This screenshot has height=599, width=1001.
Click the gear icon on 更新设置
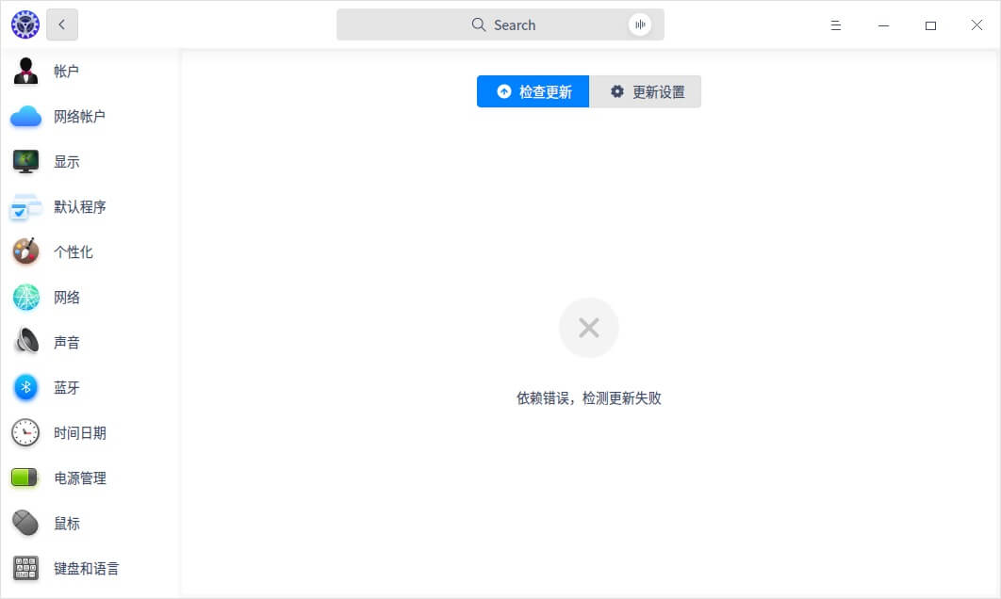click(x=616, y=91)
